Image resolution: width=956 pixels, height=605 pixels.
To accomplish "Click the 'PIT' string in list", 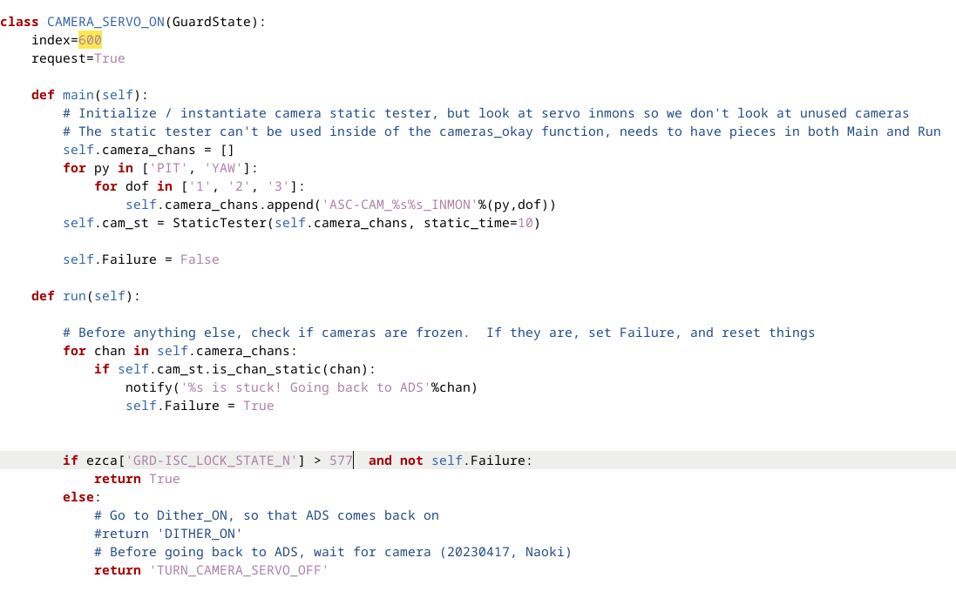I will tap(168, 168).
